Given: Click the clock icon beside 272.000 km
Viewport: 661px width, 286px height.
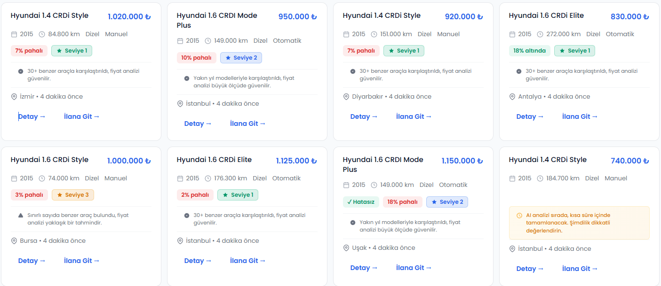Looking at the screenshot, I should 540,34.
